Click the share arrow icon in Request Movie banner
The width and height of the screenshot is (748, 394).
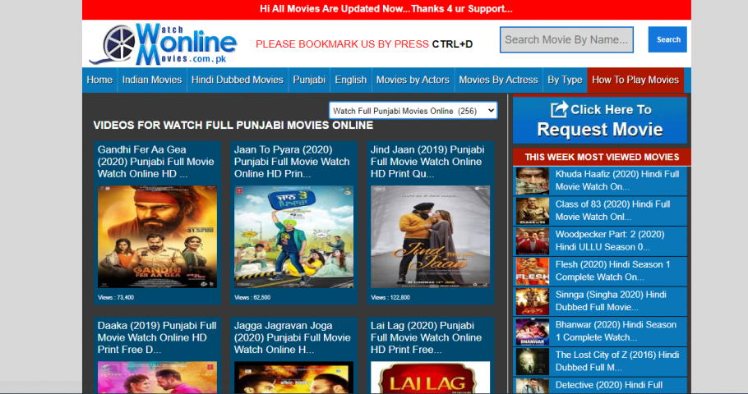pyautogui.click(x=559, y=109)
